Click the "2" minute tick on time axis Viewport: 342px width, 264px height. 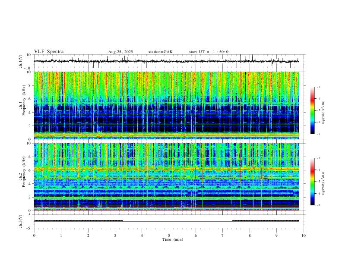point(88,236)
